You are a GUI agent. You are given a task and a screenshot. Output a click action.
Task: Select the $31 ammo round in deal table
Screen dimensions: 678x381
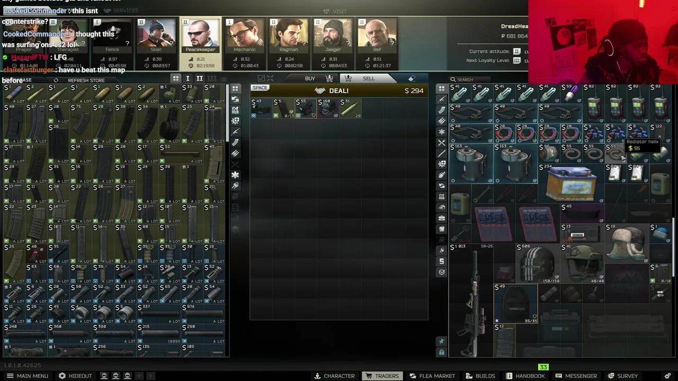tap(350, 108)
